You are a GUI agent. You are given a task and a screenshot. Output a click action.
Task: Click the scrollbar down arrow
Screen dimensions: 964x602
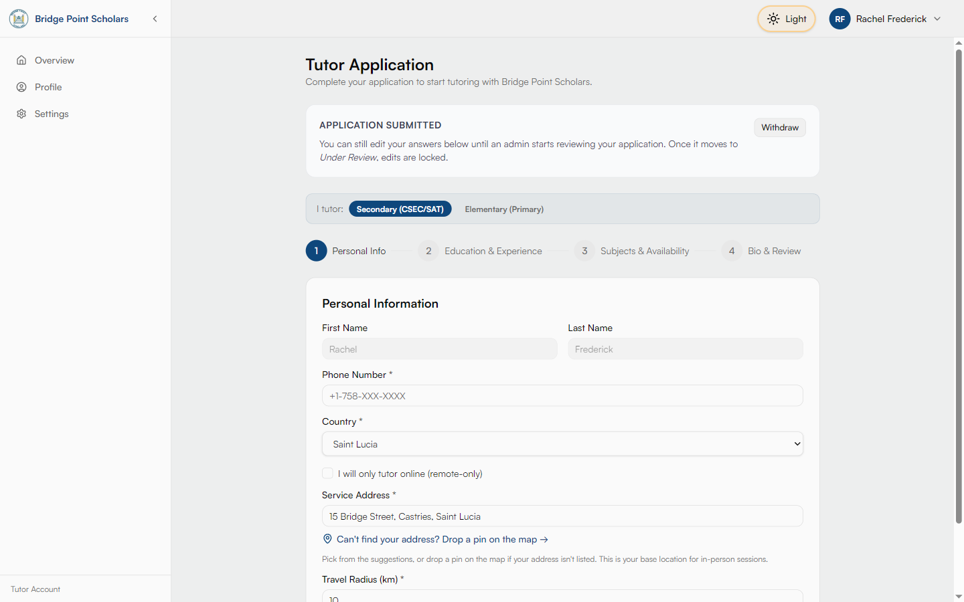959,596
